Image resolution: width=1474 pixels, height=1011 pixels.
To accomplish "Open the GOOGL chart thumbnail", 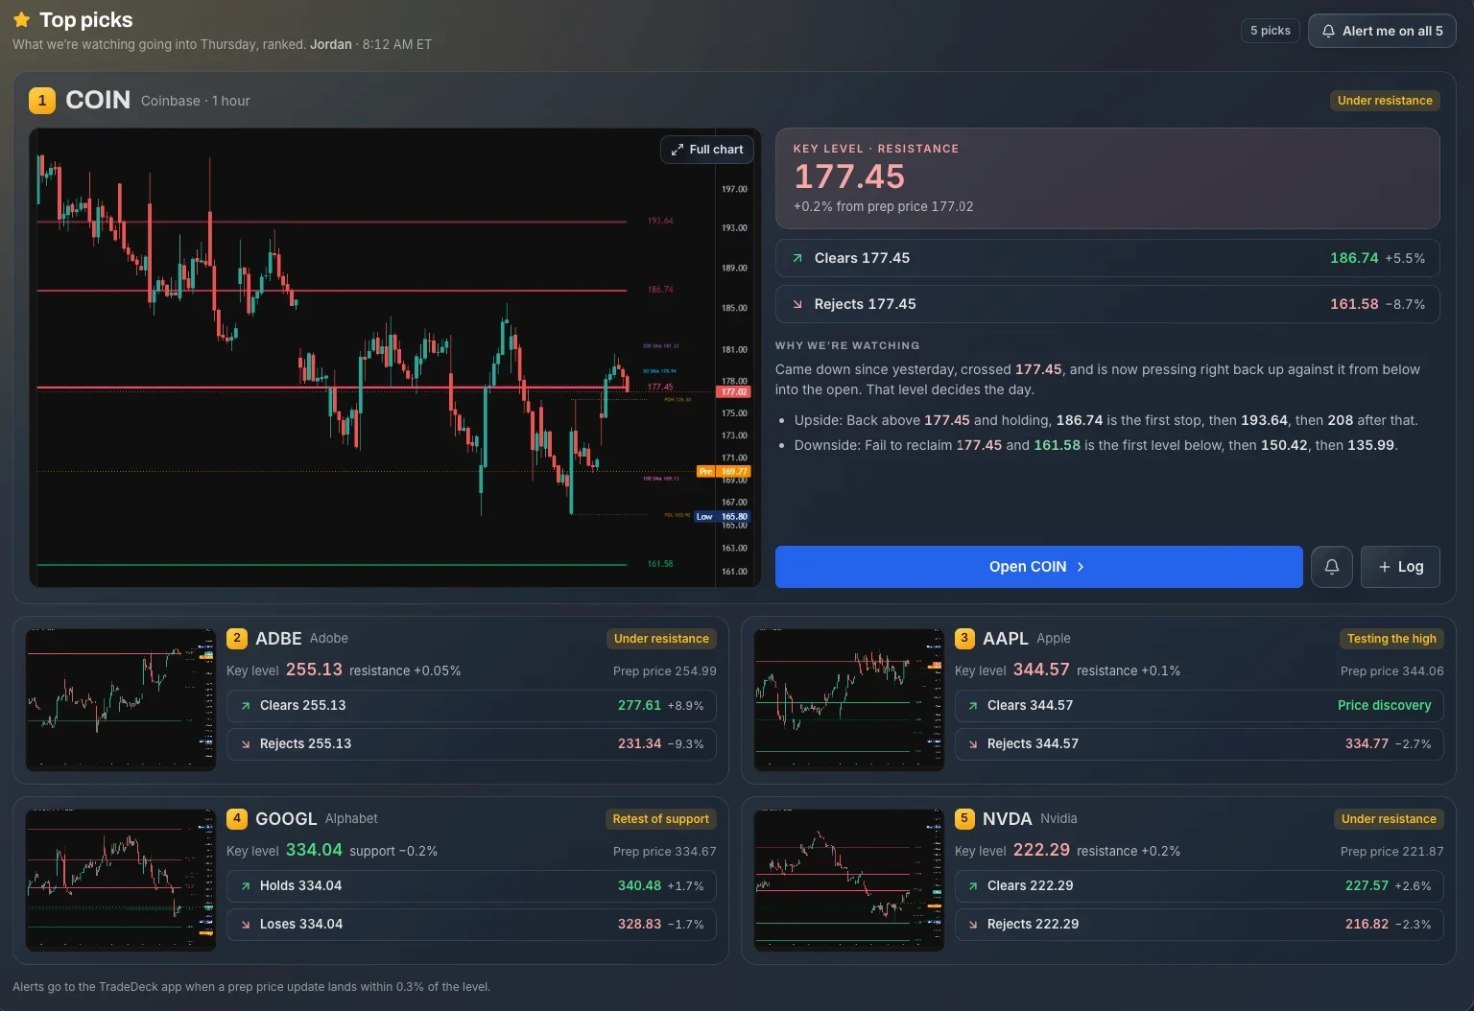I will click(x=121, y=881).
